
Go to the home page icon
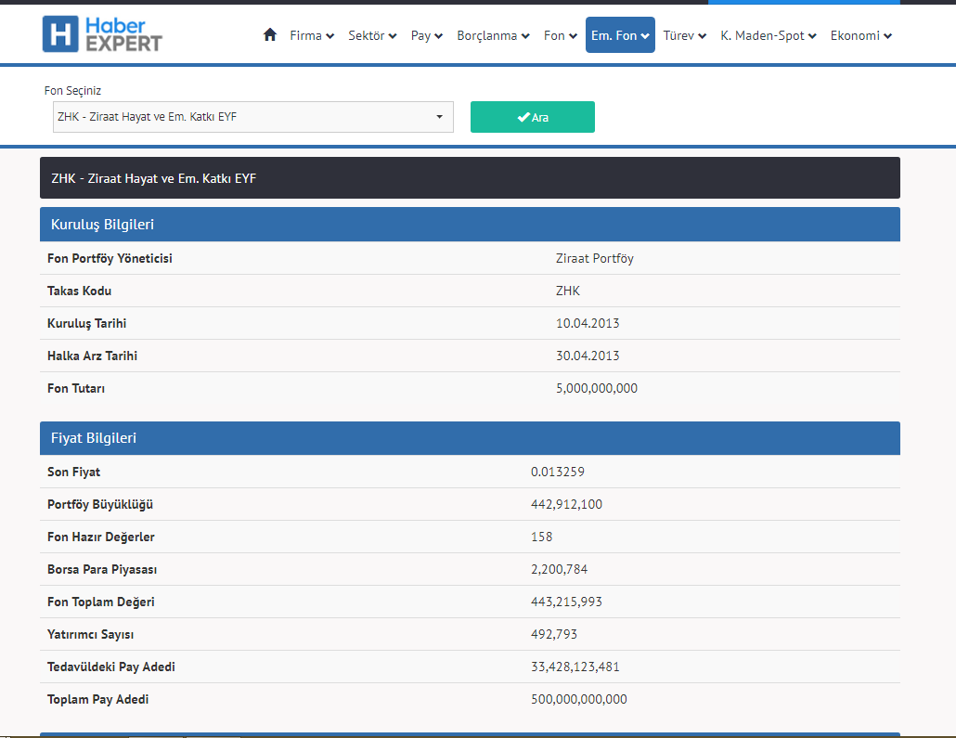pyautogui.click(x=270, y=34)
